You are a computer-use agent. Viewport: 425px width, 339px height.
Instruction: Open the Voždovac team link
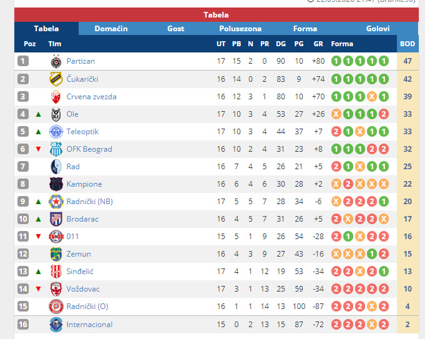click(x=83, y=289)
